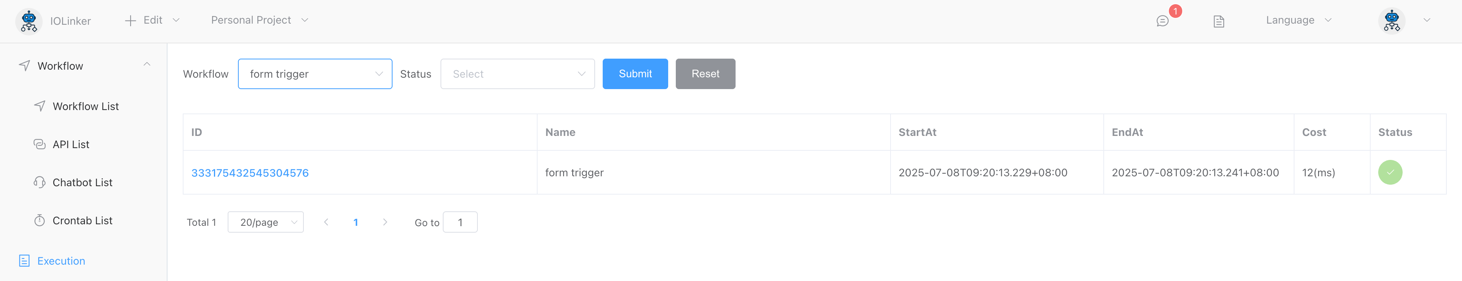Expand the Language menu

[x=1298, y=21]
